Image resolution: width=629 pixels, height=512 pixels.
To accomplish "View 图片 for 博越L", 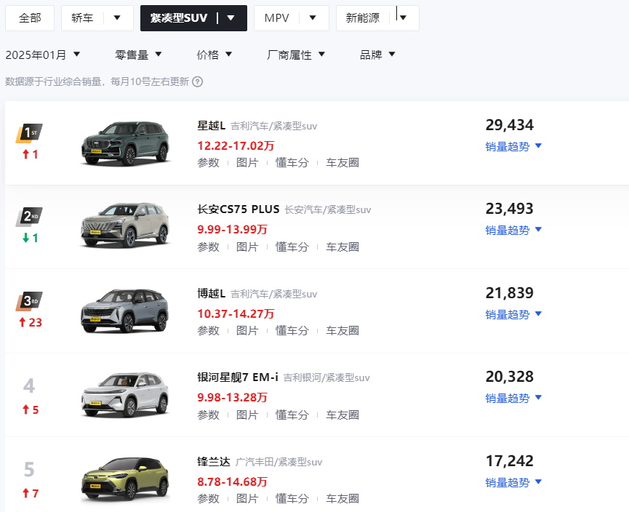I will [247, 331].
